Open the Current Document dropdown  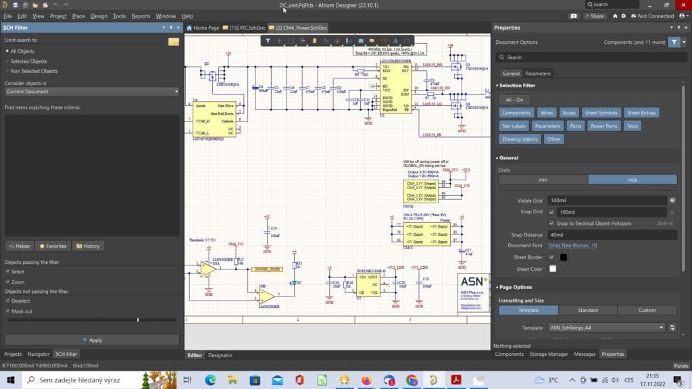92,91
